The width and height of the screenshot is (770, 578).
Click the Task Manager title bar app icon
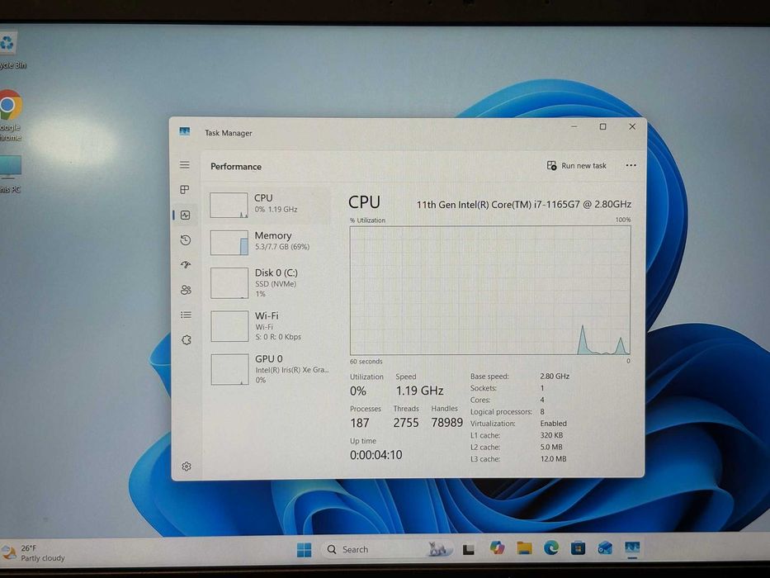[x=185, y=132]
